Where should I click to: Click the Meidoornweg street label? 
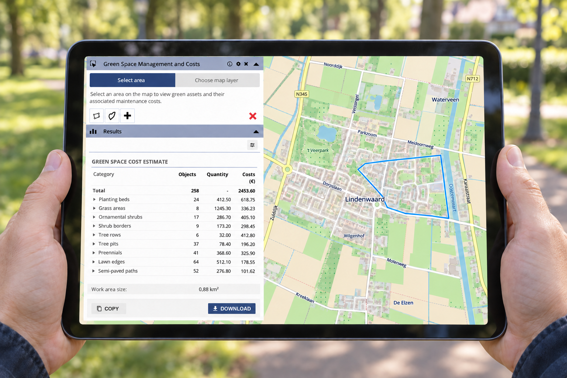(420, 144)
